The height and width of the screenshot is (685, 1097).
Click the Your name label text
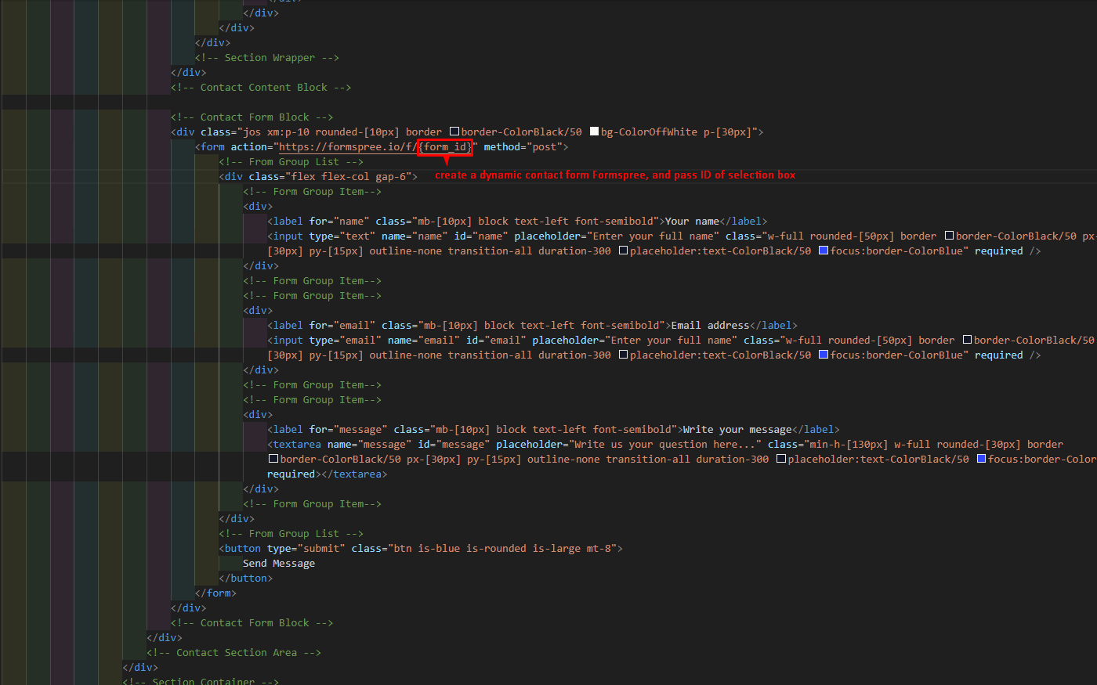coord(691,221)
